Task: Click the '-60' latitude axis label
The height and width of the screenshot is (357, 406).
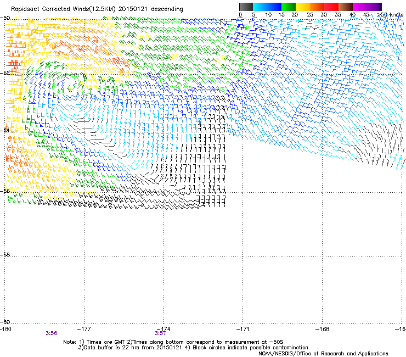Action: coord(5,322)
